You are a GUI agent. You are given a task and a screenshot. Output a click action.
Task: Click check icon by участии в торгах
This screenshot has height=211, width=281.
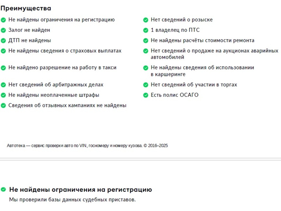pyautogui.click(x=146, y=85)
